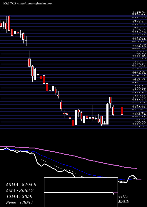Image resolution: width=147 pixels, height=207 pixels.
Task: Click the <<Live MACD label
Action: (124, 200)
